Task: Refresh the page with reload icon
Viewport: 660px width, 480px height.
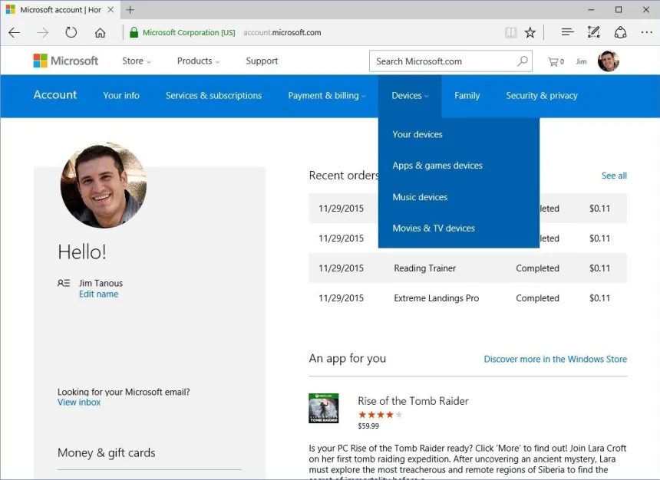Action: pyautogui.click(x=71, y=32)
